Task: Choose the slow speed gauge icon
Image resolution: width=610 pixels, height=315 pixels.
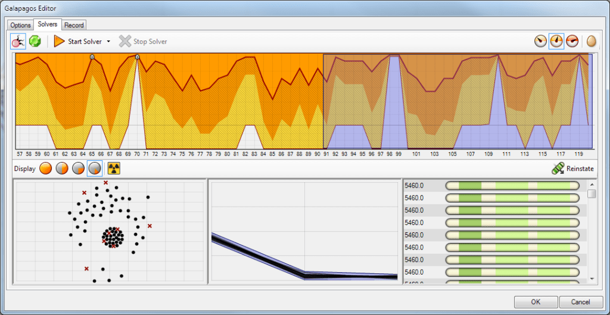Action: [540, 42]
